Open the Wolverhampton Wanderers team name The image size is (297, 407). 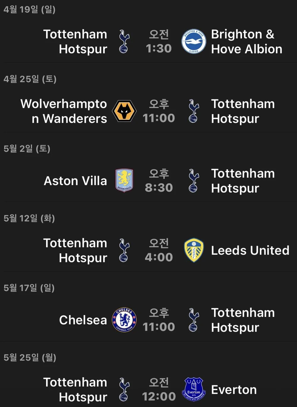tap(64, 111)
